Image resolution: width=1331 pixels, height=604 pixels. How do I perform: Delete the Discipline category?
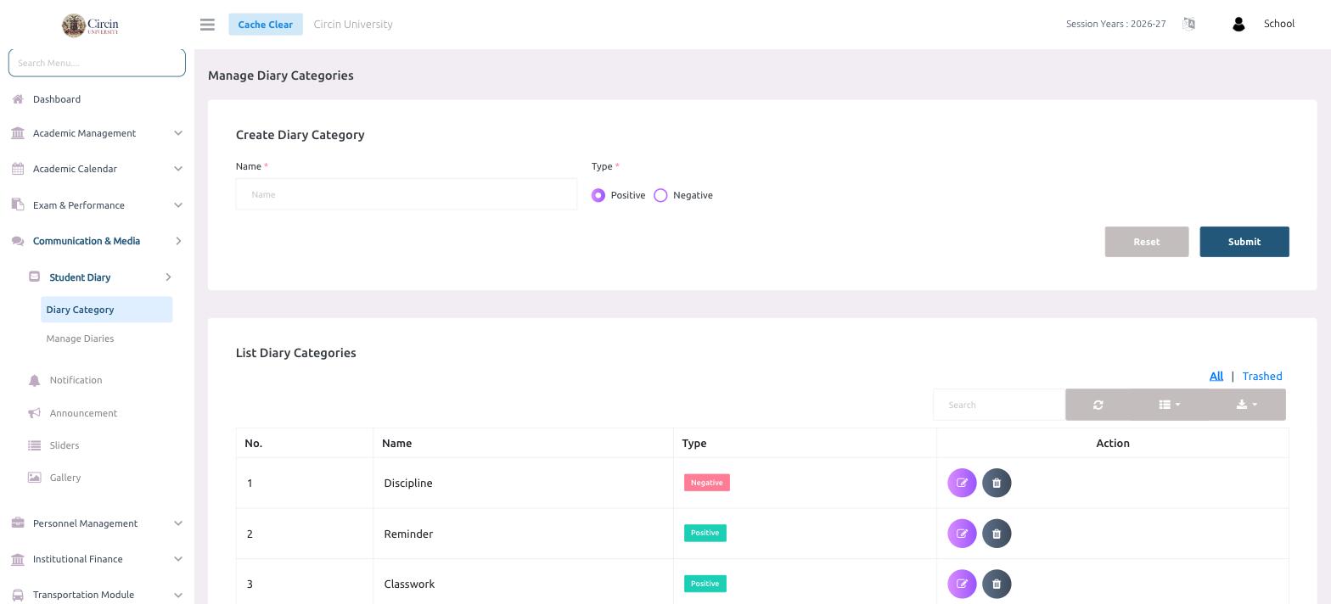point(997,483)
